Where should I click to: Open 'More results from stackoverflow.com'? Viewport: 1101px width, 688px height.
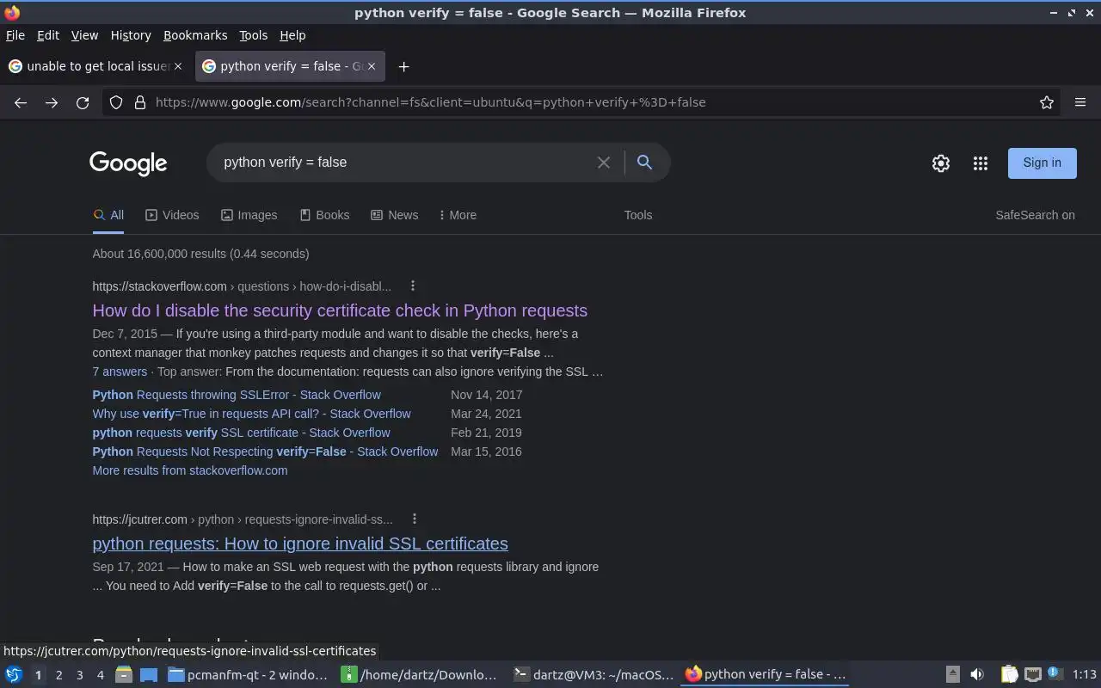(190, 470)
